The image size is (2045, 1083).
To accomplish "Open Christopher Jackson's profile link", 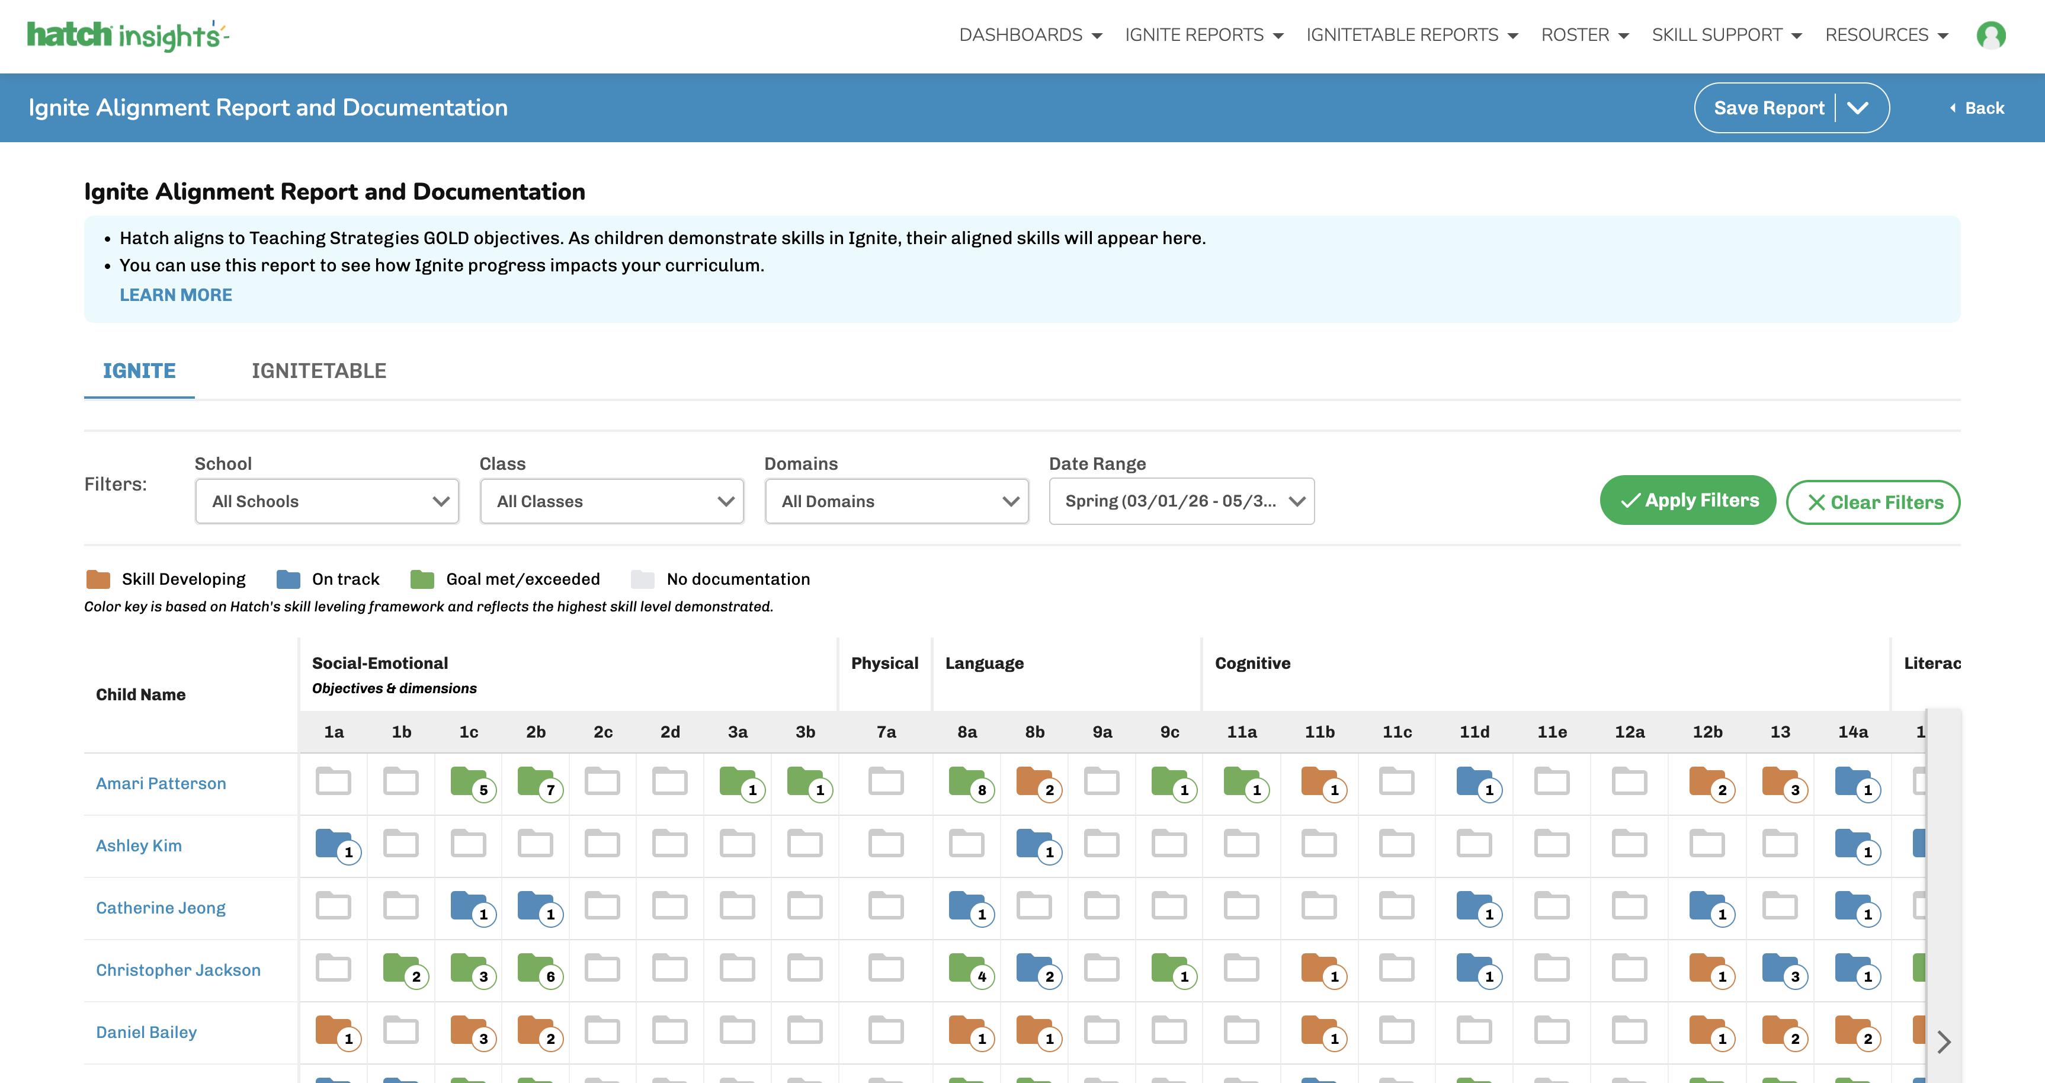I will pyautogui.click(x=178, y=969).
